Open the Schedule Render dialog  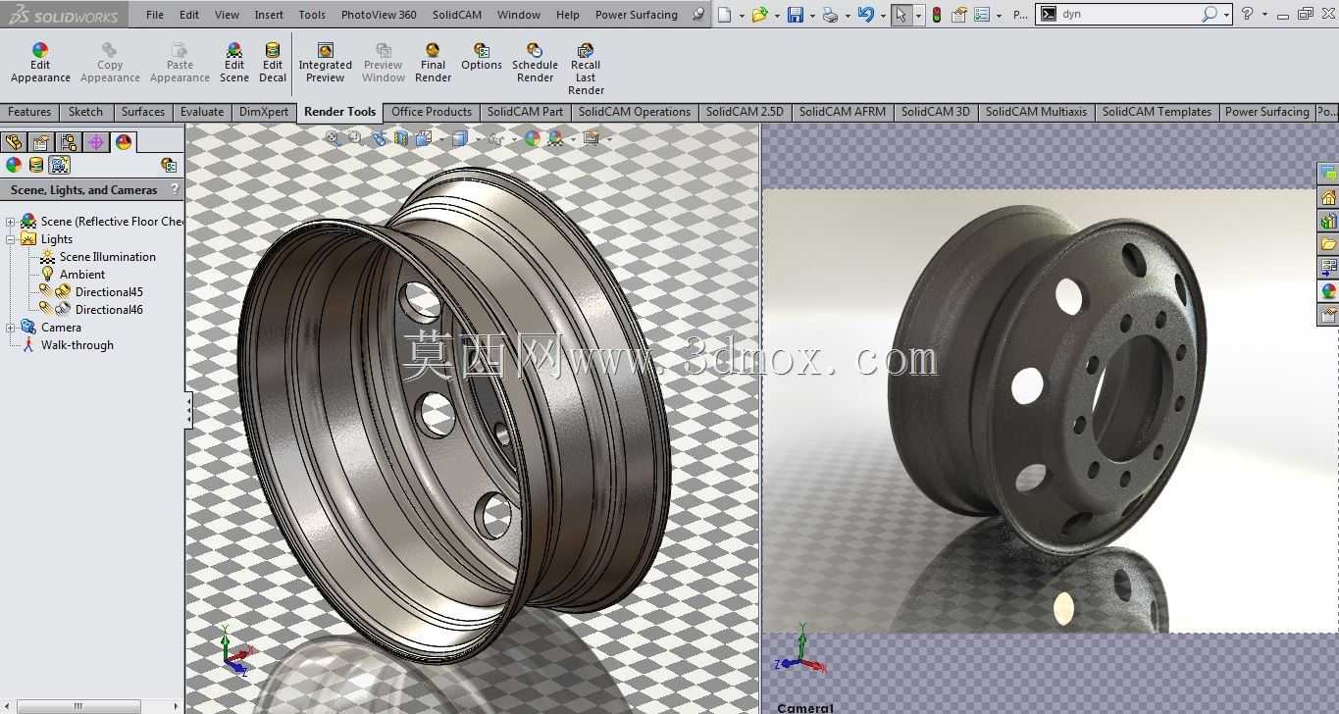535,63
